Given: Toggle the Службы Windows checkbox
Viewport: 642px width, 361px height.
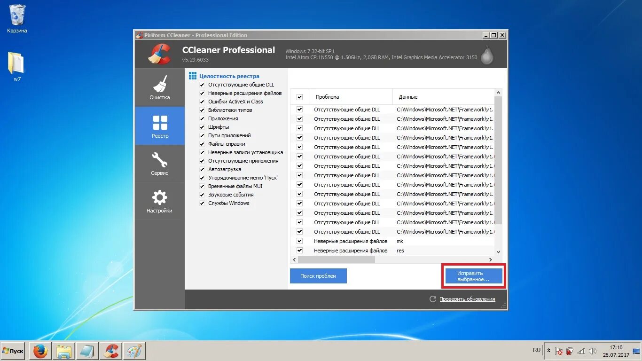Looking at the screenshot, I should point(202,203).
